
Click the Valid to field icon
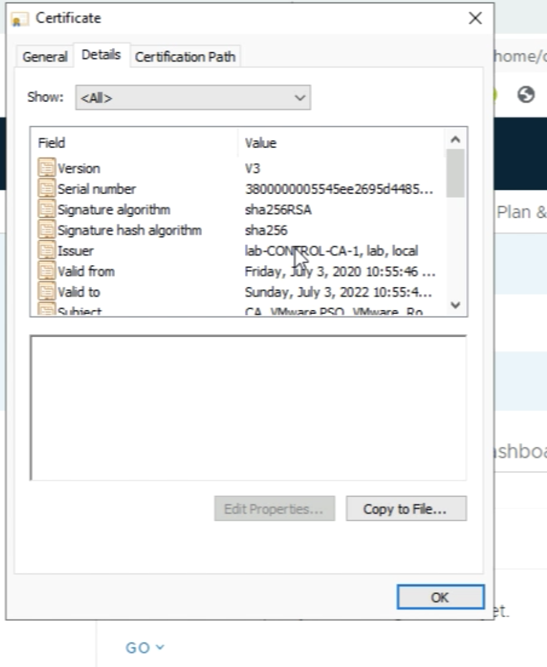click(47, 292)
